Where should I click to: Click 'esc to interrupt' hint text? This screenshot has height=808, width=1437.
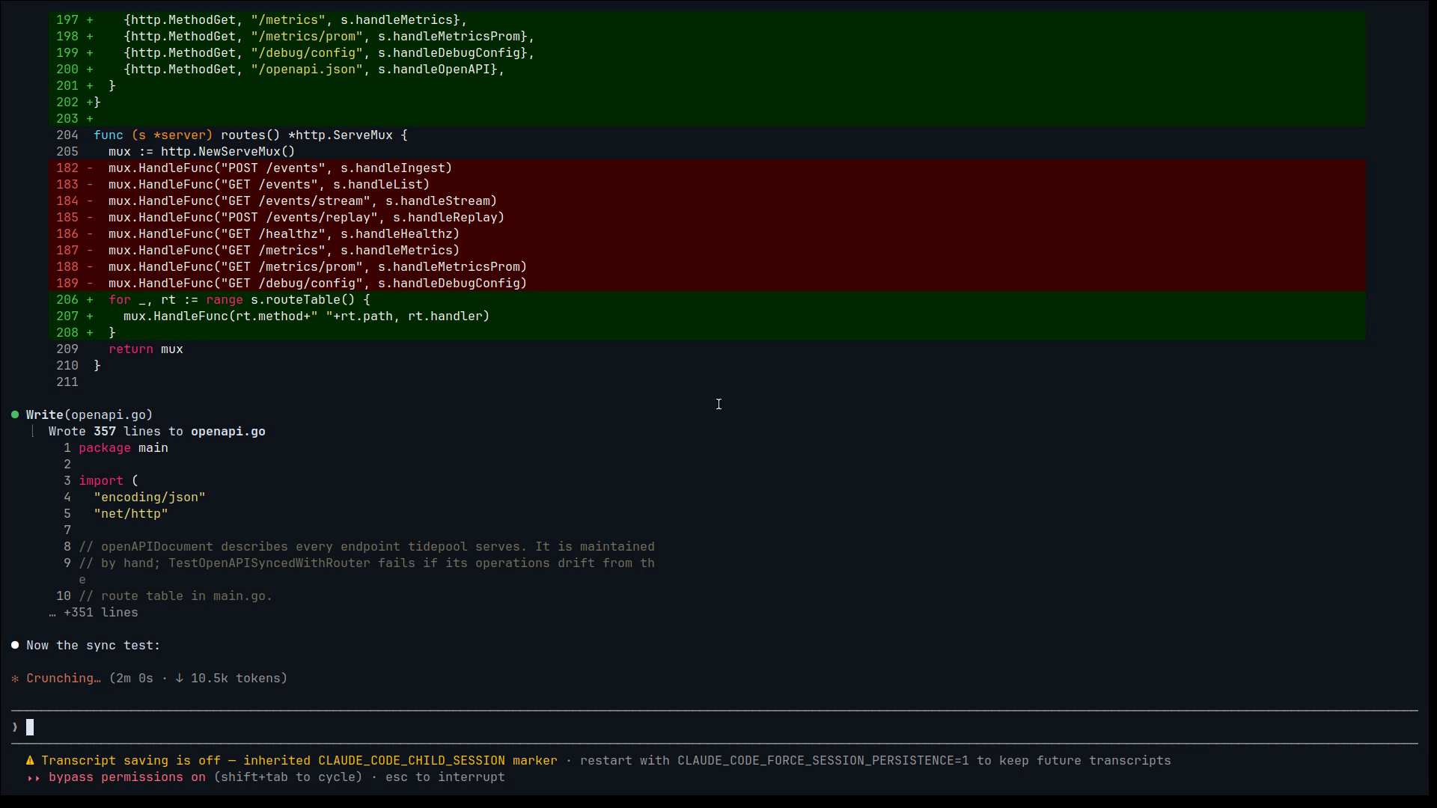pos(445,777)
